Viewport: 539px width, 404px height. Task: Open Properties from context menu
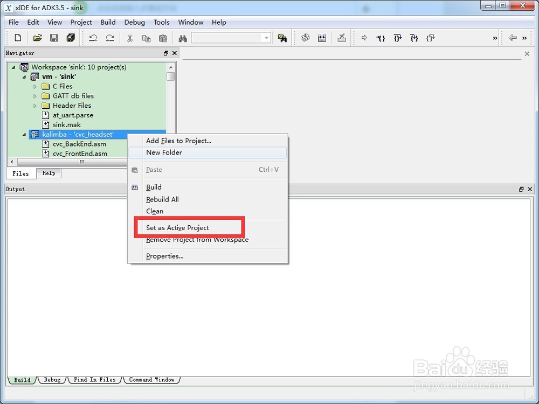tap(208, 256)
